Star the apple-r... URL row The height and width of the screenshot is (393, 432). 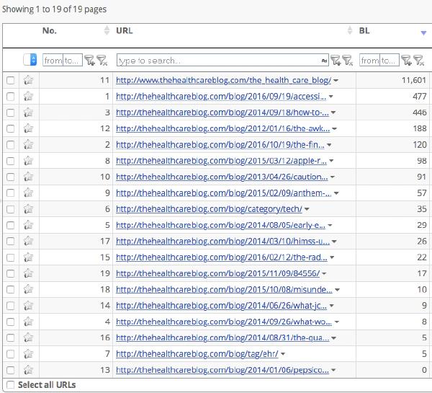(x=28, y=161)
